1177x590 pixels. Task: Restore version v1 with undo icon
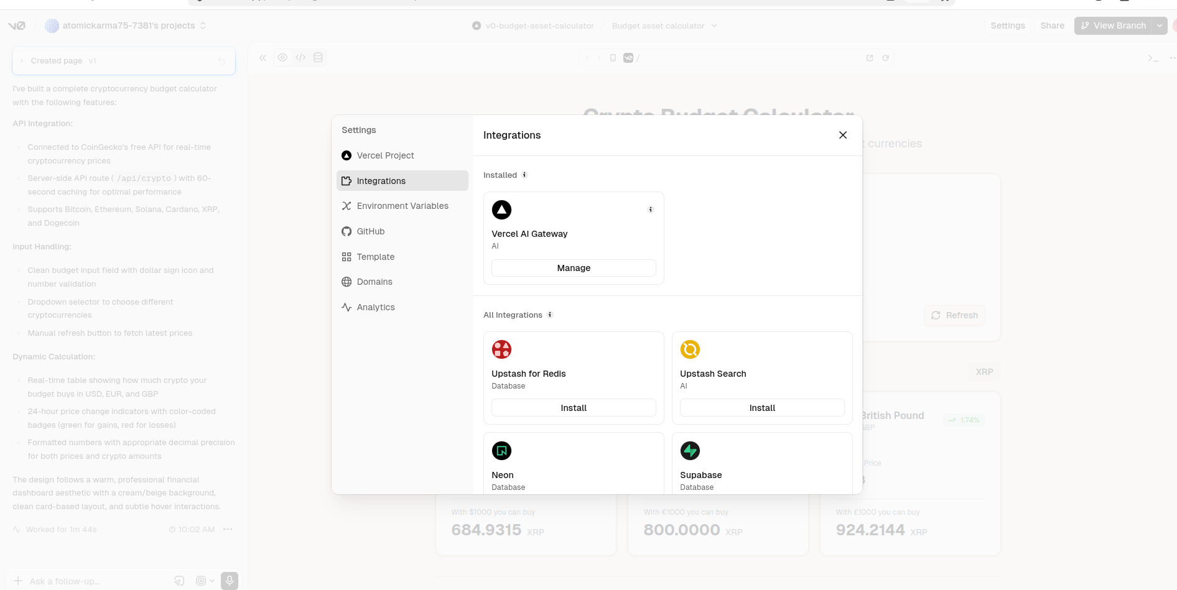(x=221, y=61)
